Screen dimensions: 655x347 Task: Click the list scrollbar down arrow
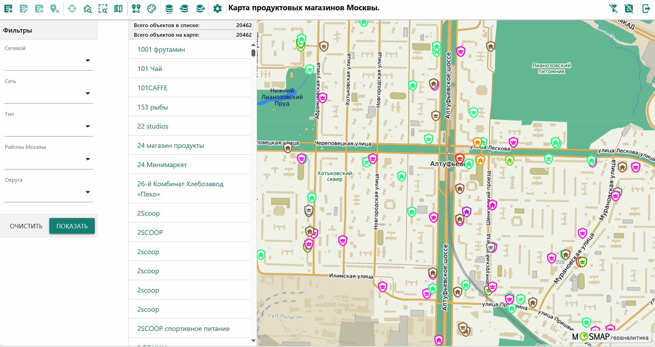253,340
